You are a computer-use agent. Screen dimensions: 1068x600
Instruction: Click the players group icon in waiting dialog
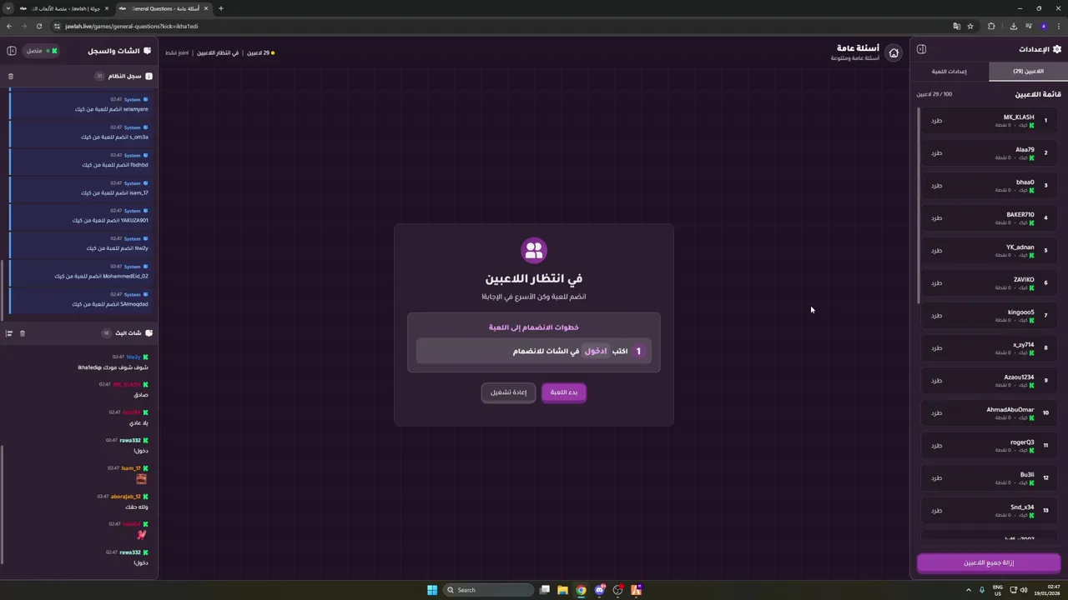tap(534, 250)
